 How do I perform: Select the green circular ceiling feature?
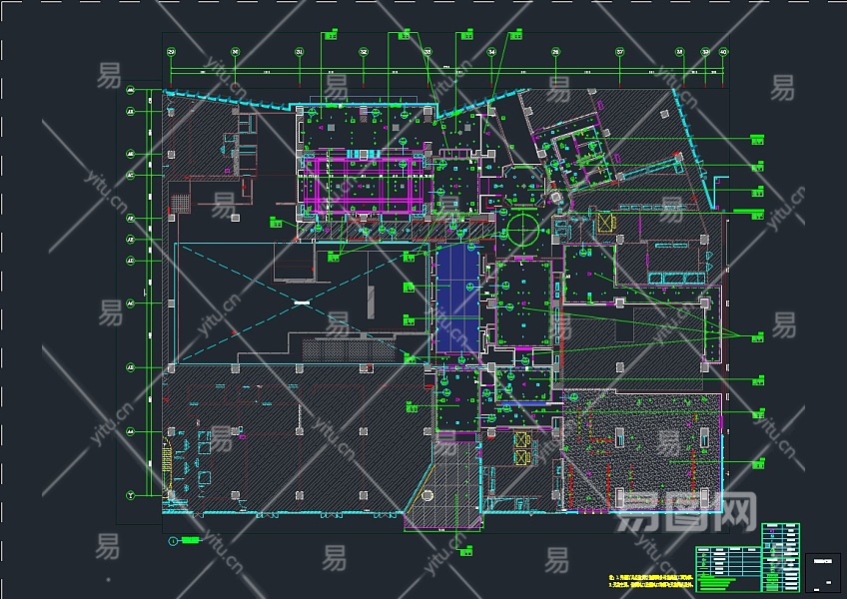click(x=522, y=230)
